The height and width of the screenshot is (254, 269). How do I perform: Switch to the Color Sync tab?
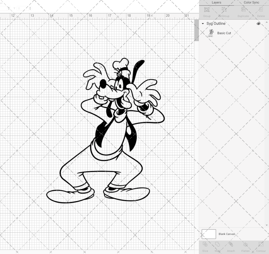251,2
